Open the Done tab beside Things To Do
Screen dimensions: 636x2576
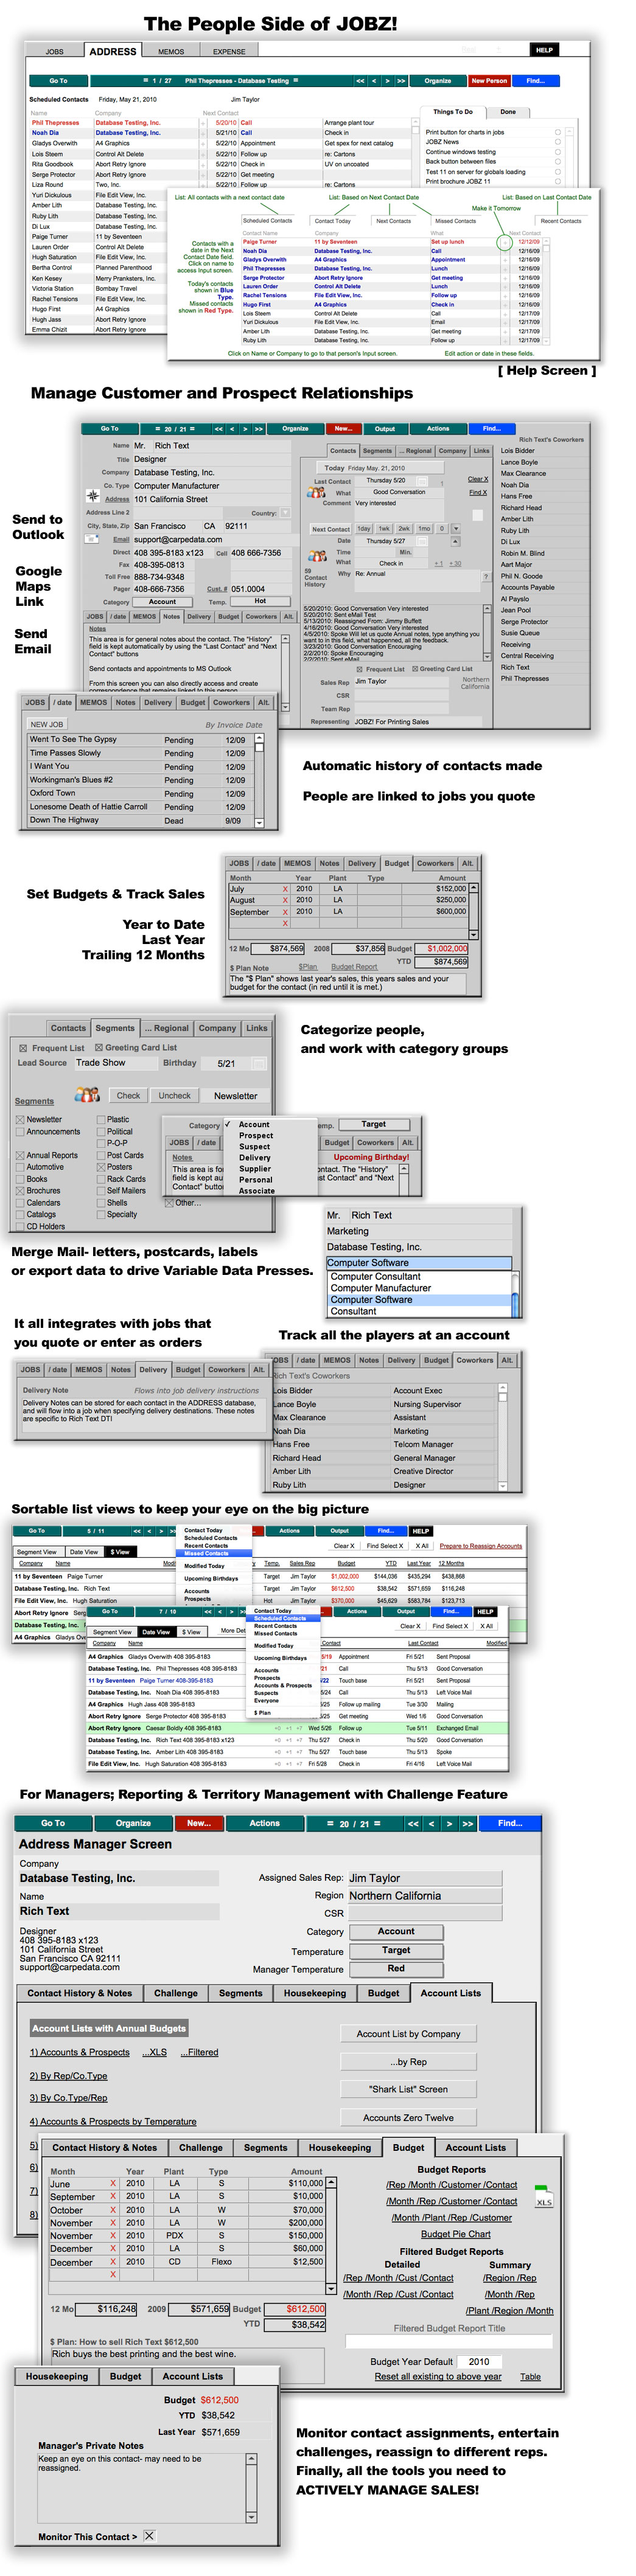[508, 112]
